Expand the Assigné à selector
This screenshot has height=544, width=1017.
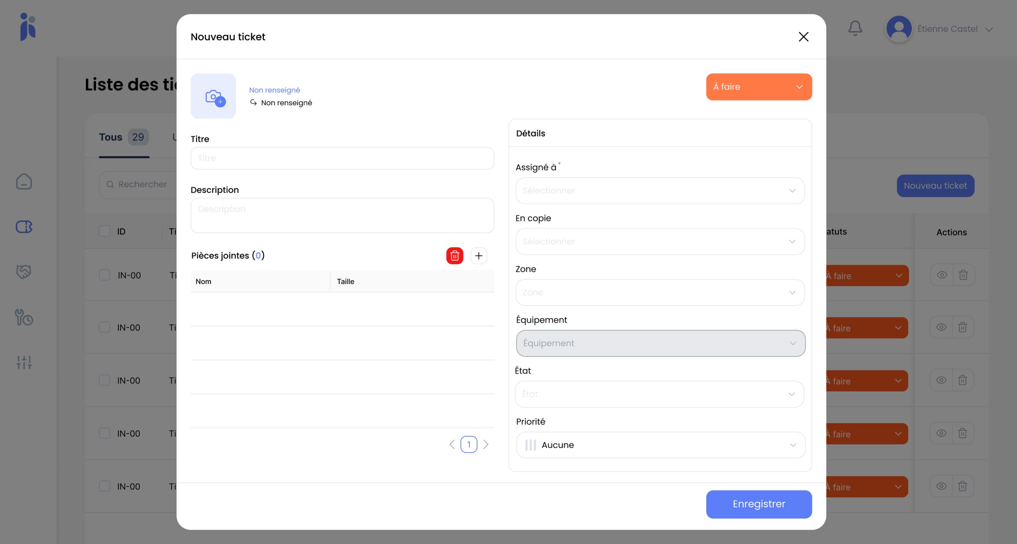660,191
